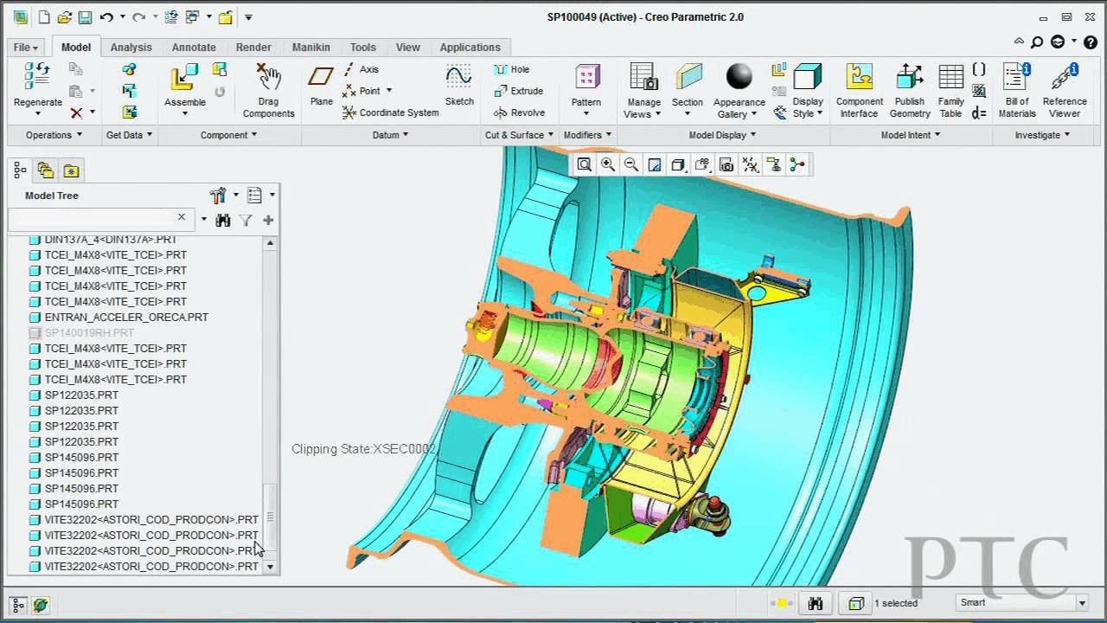
Task: Expand the Datum group dropdown
Action: pyautogui.click(x=391, y=135)
